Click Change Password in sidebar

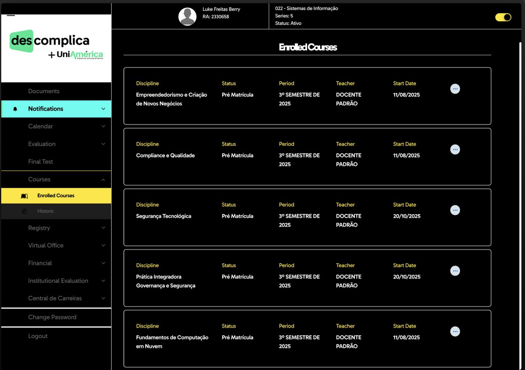coord(52,317)
